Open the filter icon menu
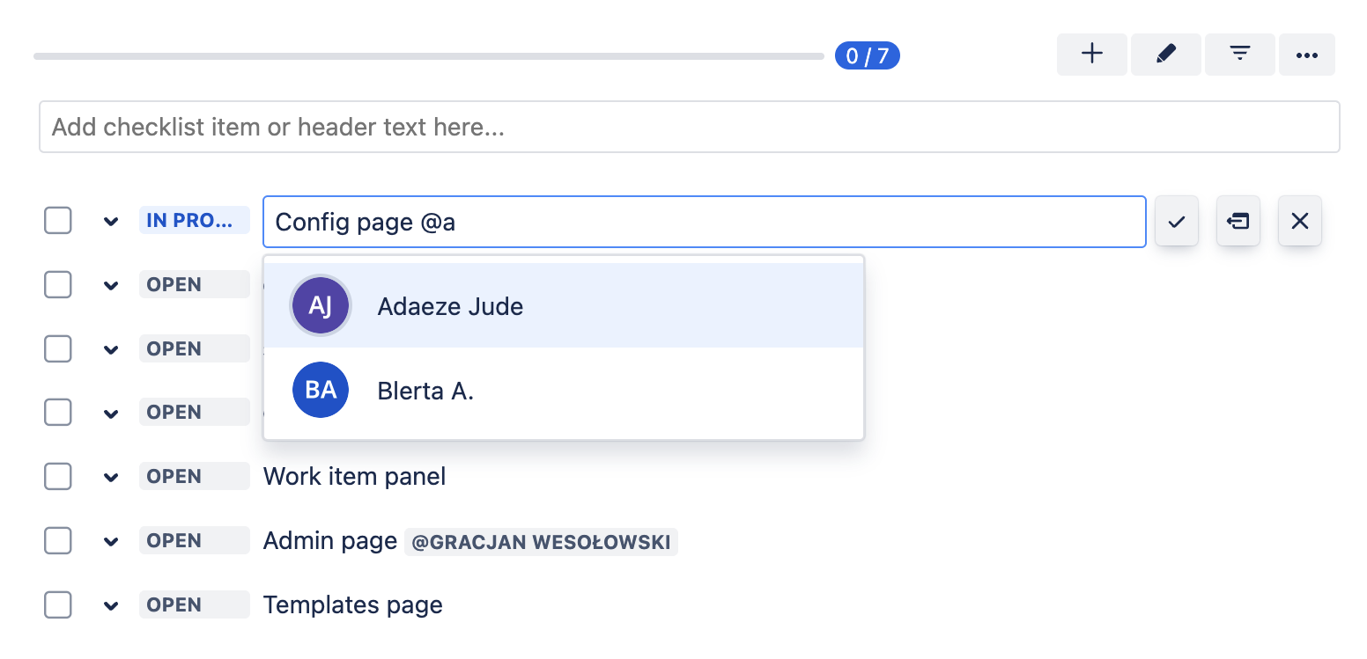 [1239, 55]
